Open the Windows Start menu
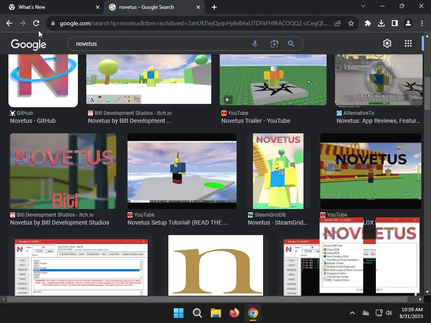Screen dimensions: 431x323 (178, 313)
